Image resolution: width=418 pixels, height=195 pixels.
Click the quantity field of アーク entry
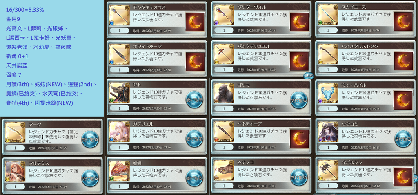tap(15, 148)
